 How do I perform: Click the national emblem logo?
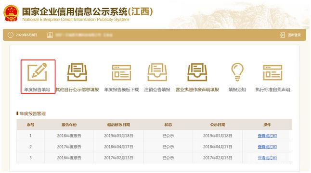pos(11,13)
